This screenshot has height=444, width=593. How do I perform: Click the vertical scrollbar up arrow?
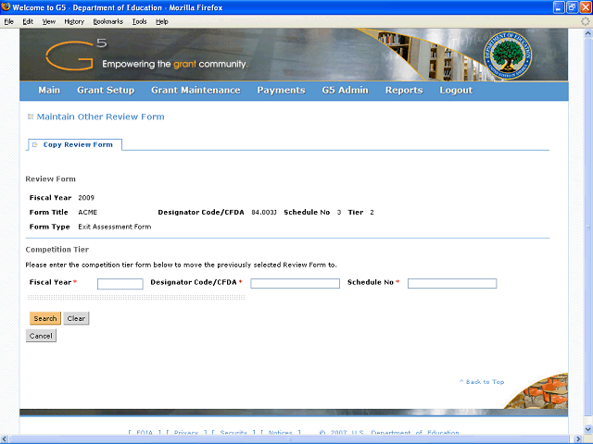pos(588,33)
